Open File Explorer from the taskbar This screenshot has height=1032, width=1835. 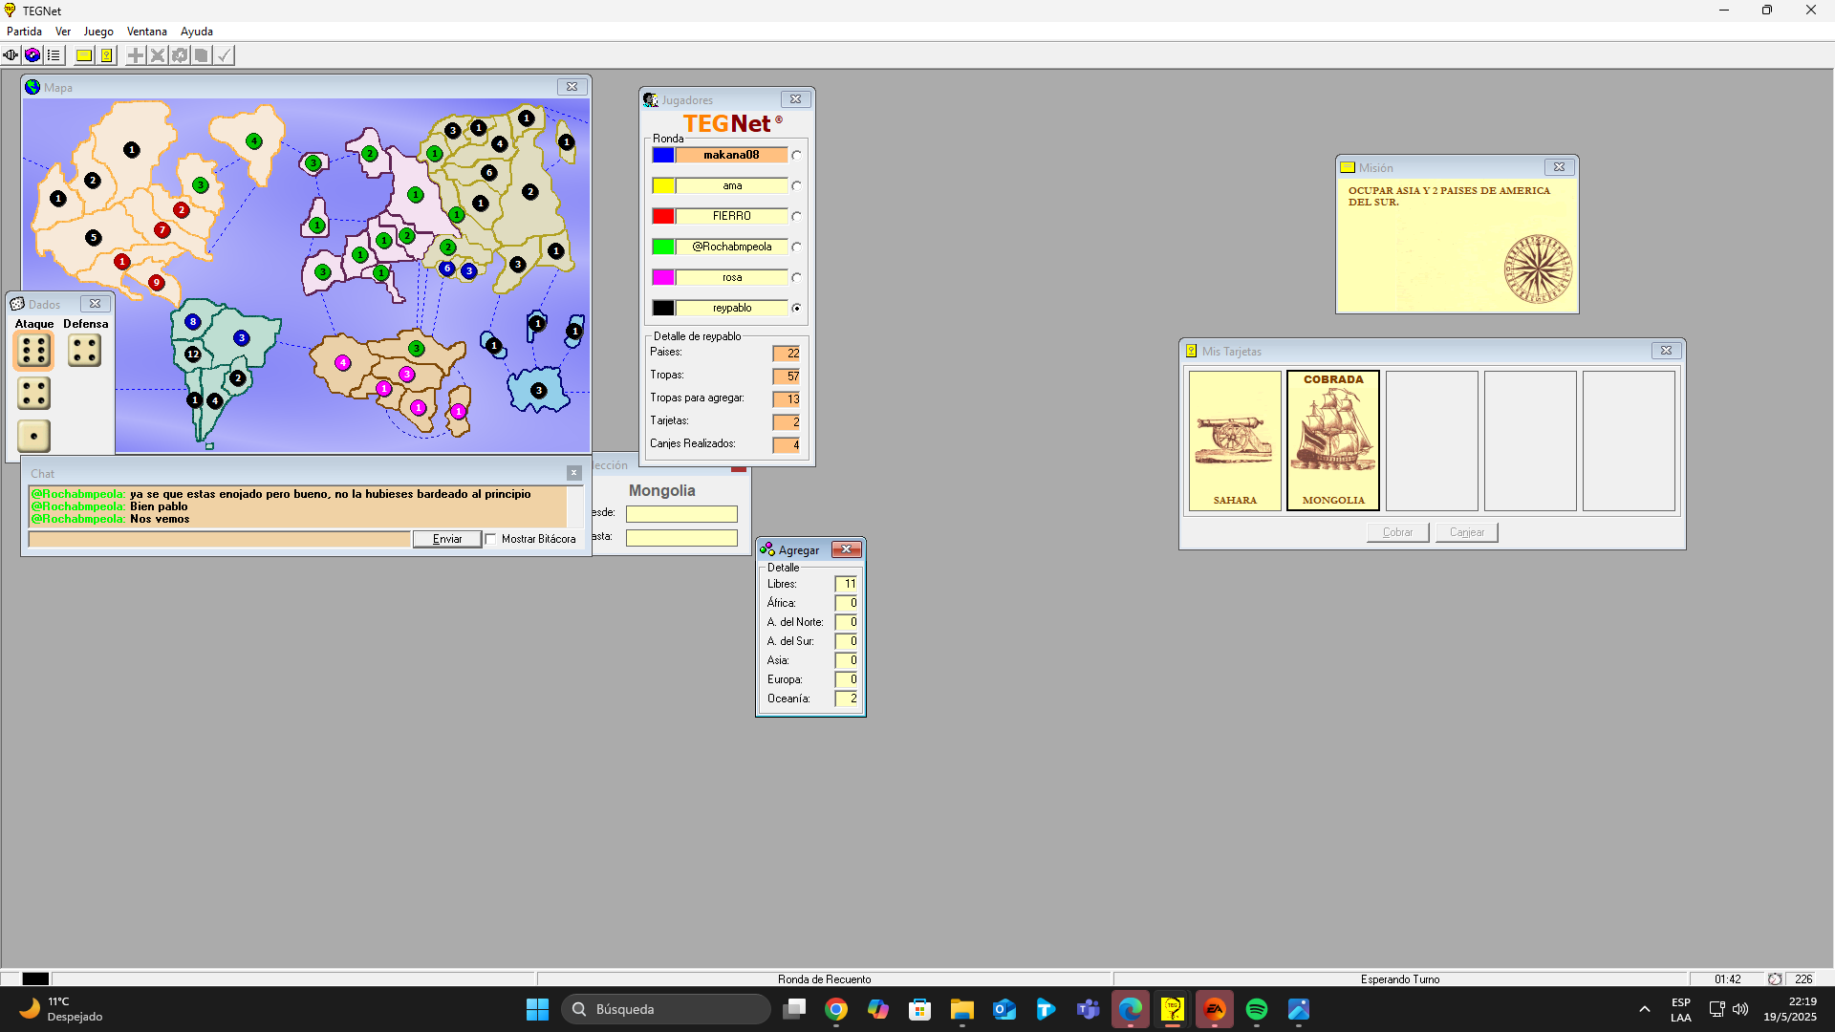(x=962, y=1009)
